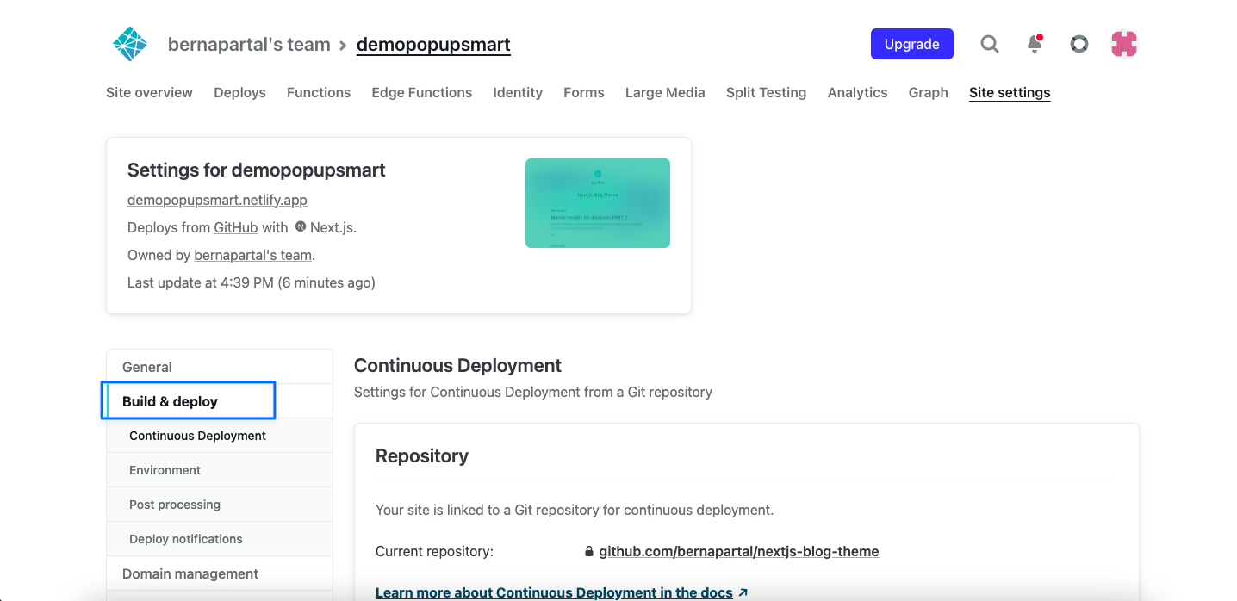This screenshot has height=601, width=1237.
Task: Click 'Settings for demopopupsmart' heading
Action: click(x=257, y=170)
